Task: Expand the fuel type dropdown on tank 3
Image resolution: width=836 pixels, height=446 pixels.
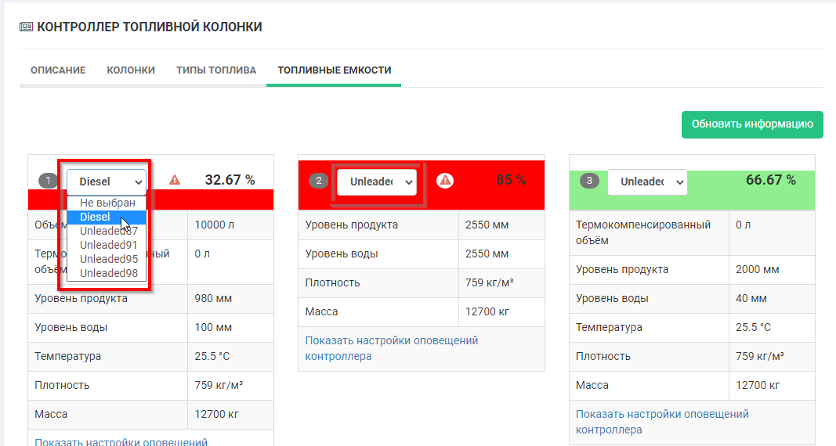Action: click(647, 182)
